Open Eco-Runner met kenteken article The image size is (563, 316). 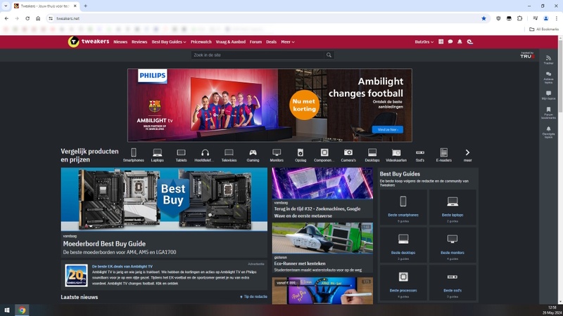tap(300, 263)
